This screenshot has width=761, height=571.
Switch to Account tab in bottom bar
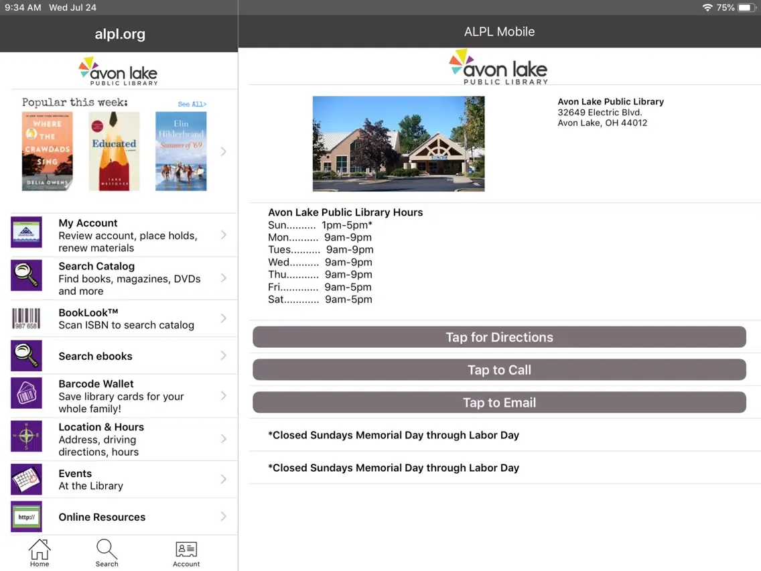(186, 554)
